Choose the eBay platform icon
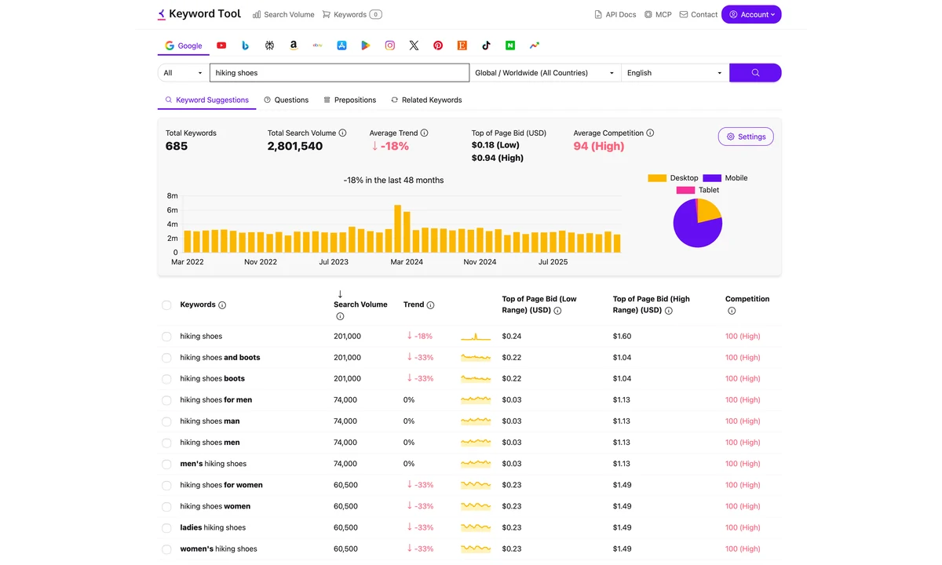The image size is (942, 565). [317, 46]
